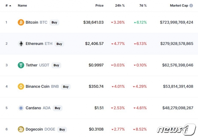Open the Dogecoin name link
This screenshot has height=138, width=198.
tap(34, 129)
